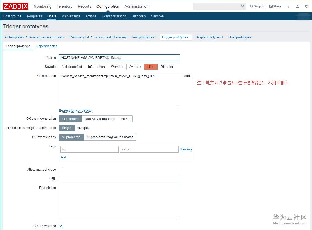Screen dimensions: 312x230
Task: Open the user profile icon
Action: click(x=297, y=6)
